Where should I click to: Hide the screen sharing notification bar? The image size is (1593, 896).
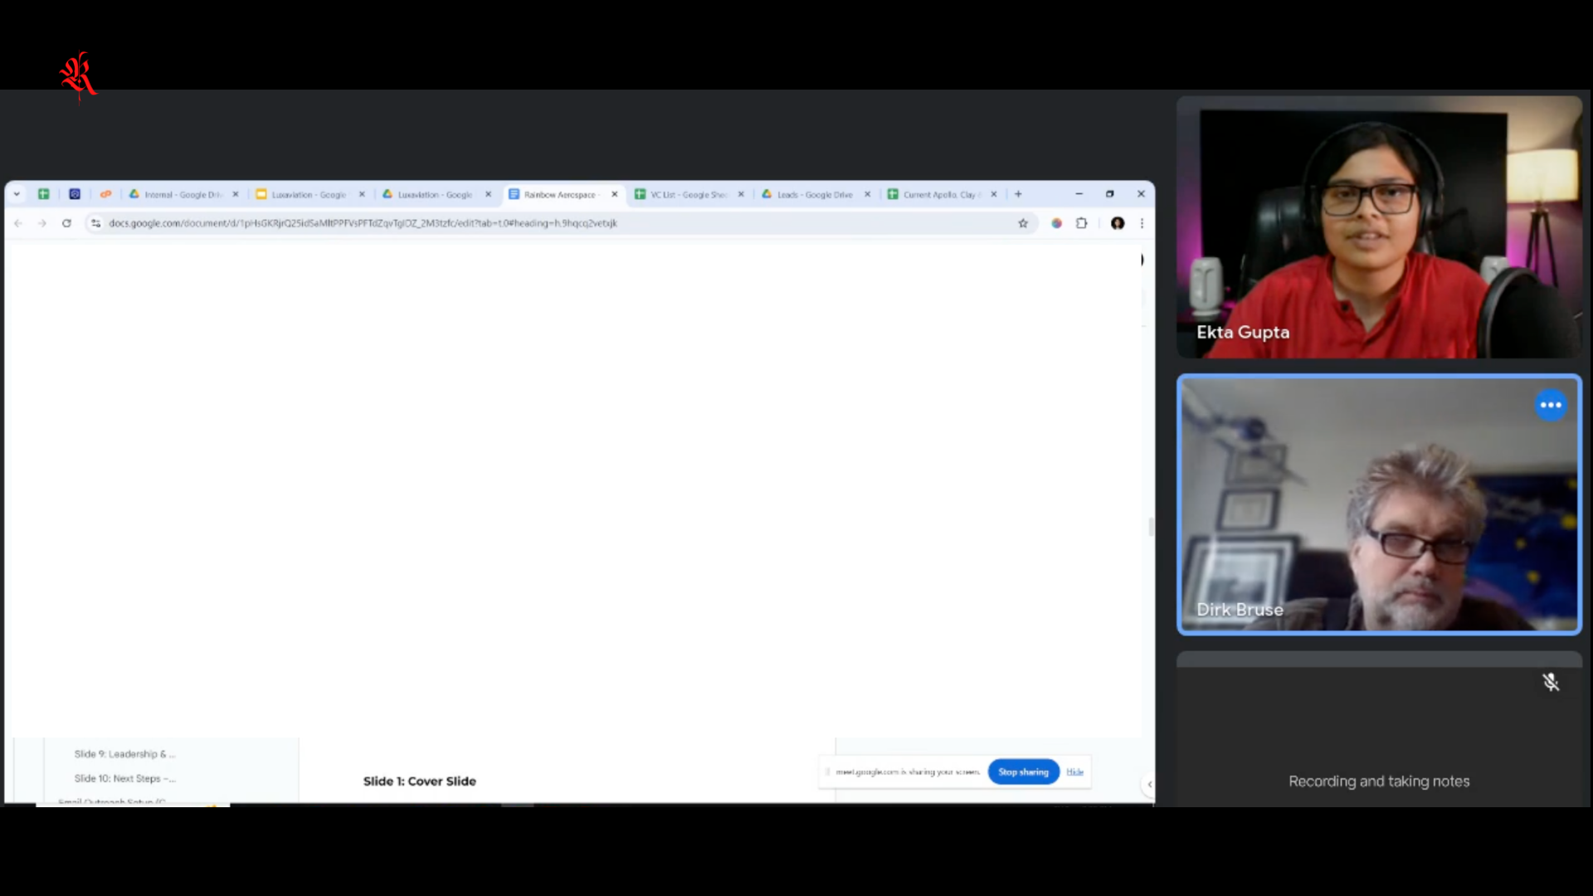1075,772
